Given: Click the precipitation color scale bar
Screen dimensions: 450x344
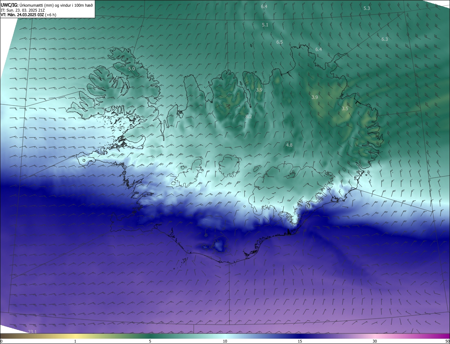Looking at the screenshot, I should point(225,336).
